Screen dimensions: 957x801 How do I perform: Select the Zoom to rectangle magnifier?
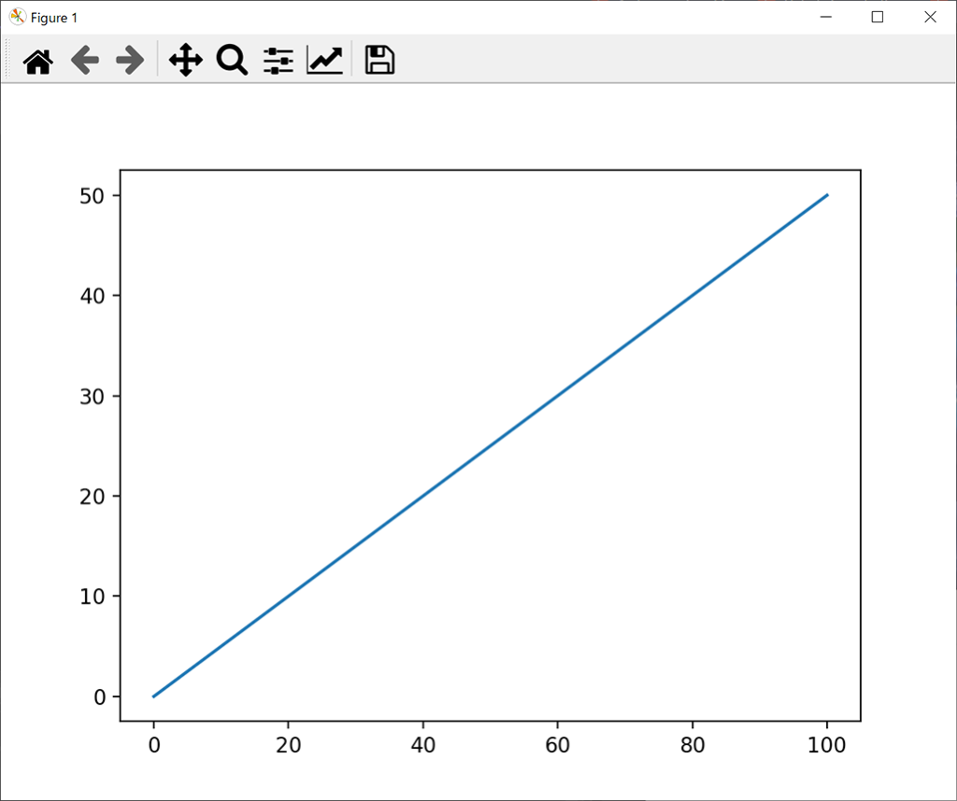[232, 62]
